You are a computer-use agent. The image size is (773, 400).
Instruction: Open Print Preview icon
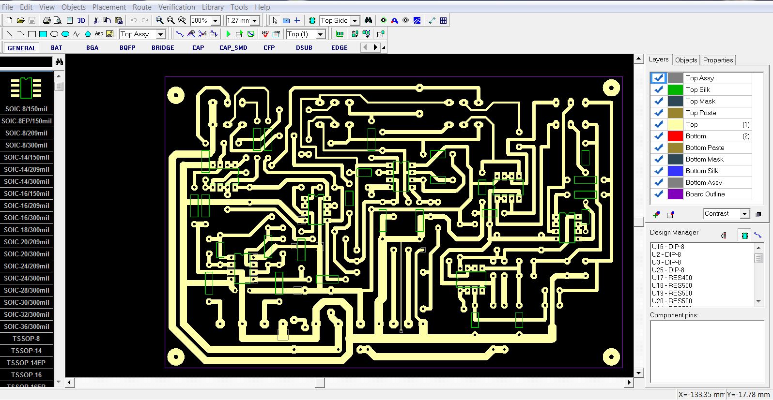pyautogui.click(x=58, y=20)
